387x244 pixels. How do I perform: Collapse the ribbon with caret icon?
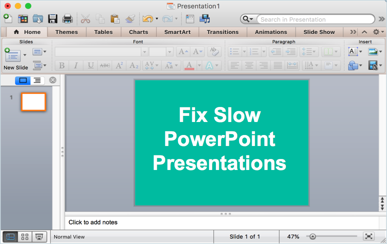364,32
